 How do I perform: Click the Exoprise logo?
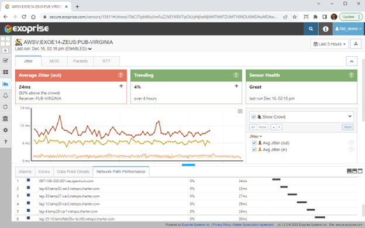pyautogui.click(x=27, y=29)
